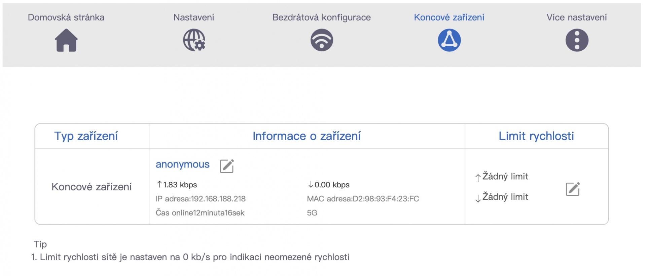The image size is (646, 276).
Task: Select the Bezdrátová konfigurace tab label
Action: pyautogui.click(x=321, y=17)
